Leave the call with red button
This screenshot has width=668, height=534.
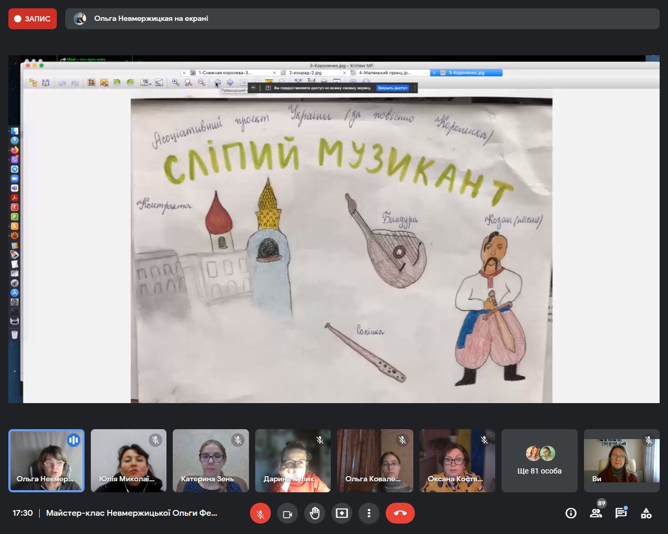tap(400, 514)
